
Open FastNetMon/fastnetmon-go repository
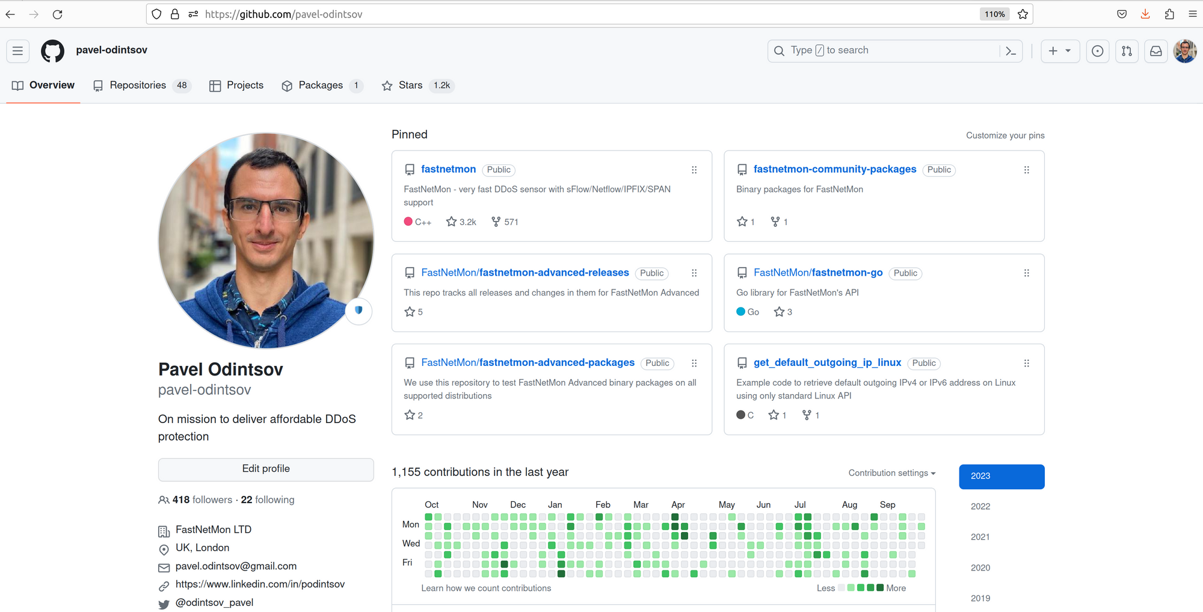click(818, 273)
